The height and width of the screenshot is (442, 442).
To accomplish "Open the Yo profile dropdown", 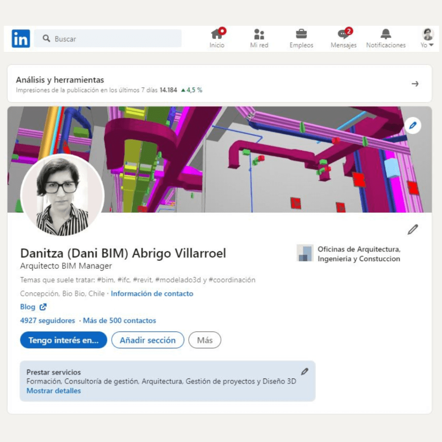I will (426, 38).
